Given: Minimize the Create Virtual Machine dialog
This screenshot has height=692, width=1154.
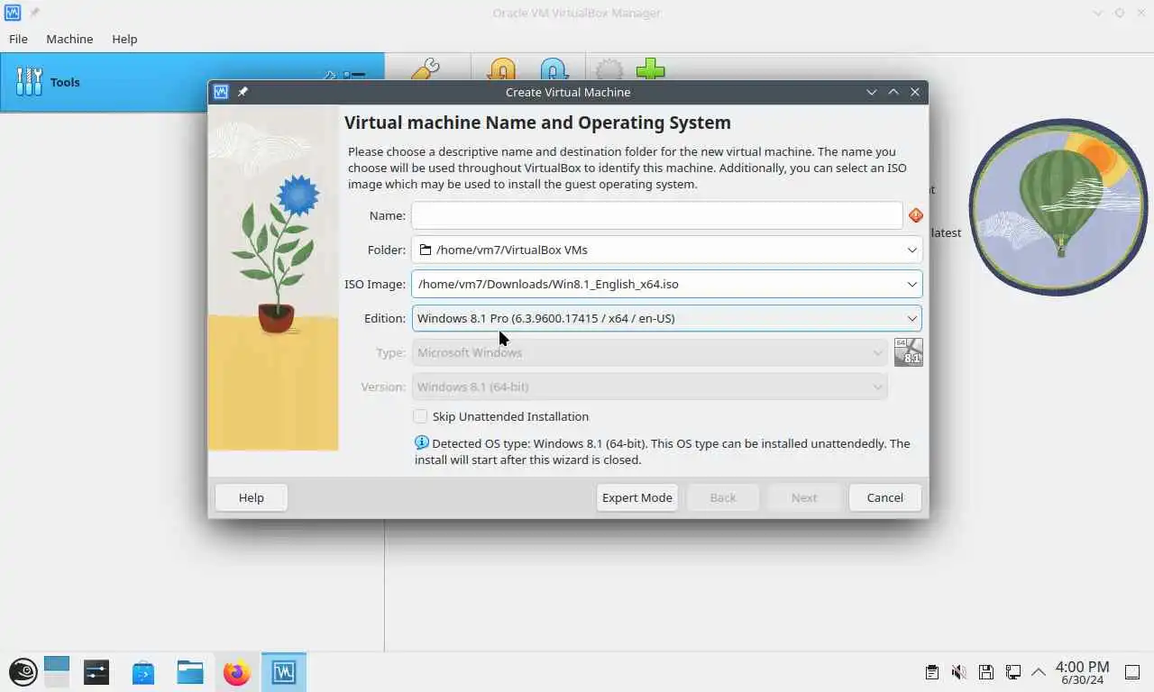Looking at the screenshot, I should 872,92.
